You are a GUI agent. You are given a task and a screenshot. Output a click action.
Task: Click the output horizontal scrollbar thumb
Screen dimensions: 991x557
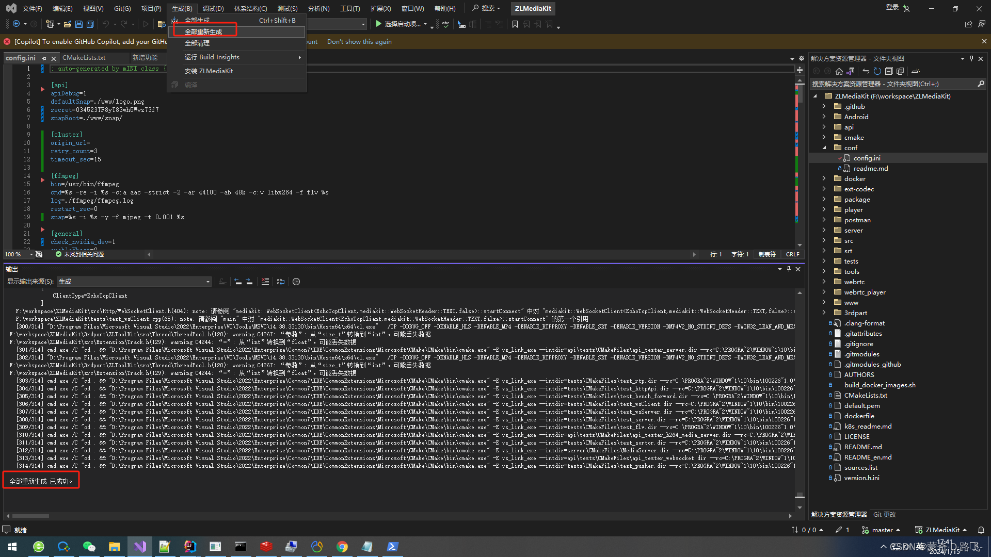(x=30, y=516)
